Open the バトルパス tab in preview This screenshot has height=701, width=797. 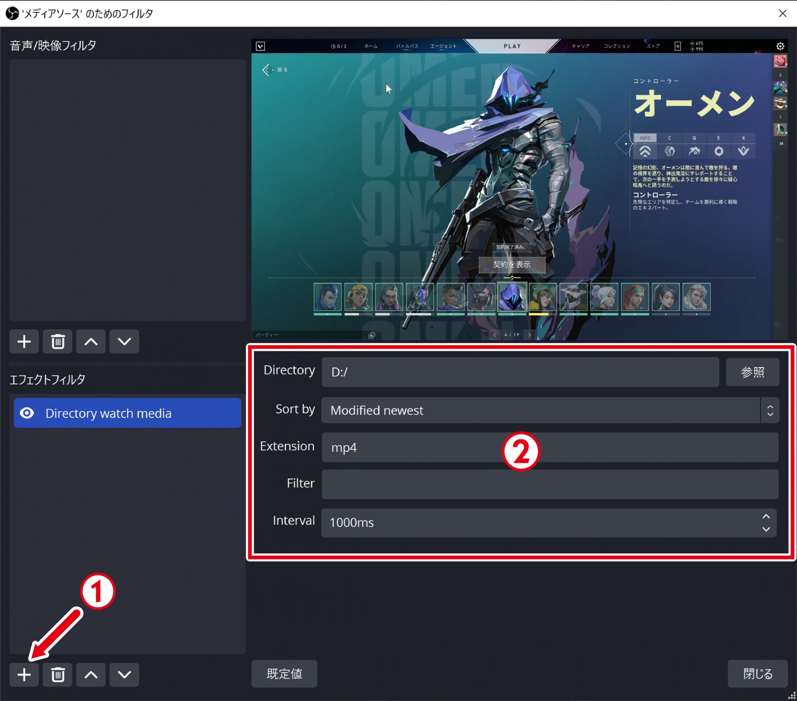point(407,46)
